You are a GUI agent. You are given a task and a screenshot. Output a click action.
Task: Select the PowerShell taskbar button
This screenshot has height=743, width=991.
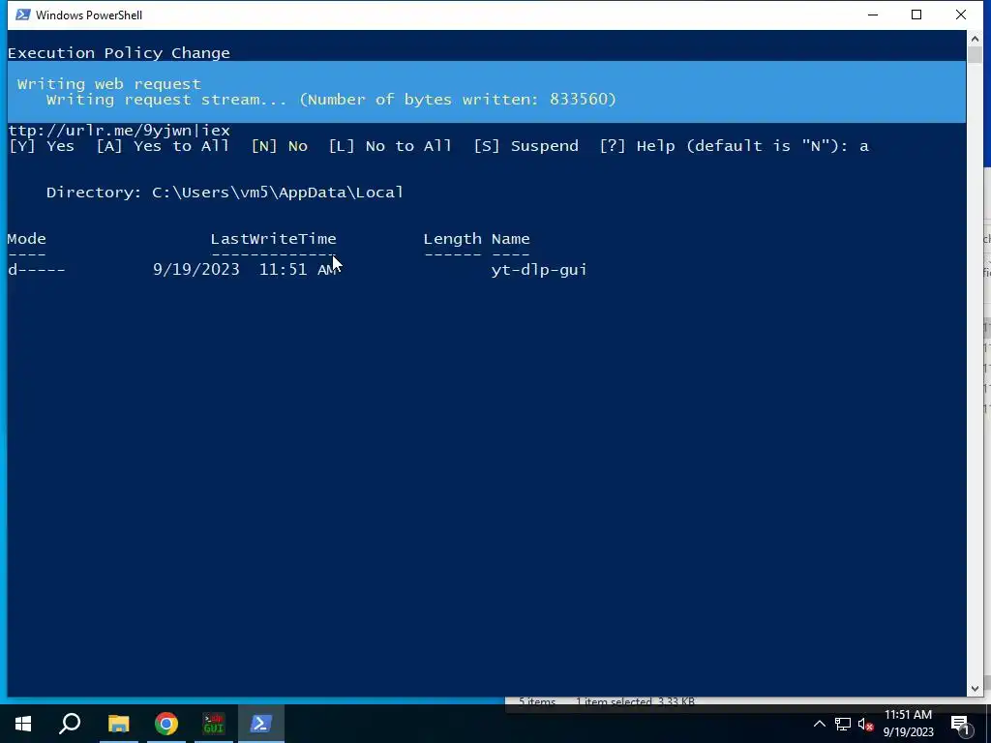pos(261,724)
